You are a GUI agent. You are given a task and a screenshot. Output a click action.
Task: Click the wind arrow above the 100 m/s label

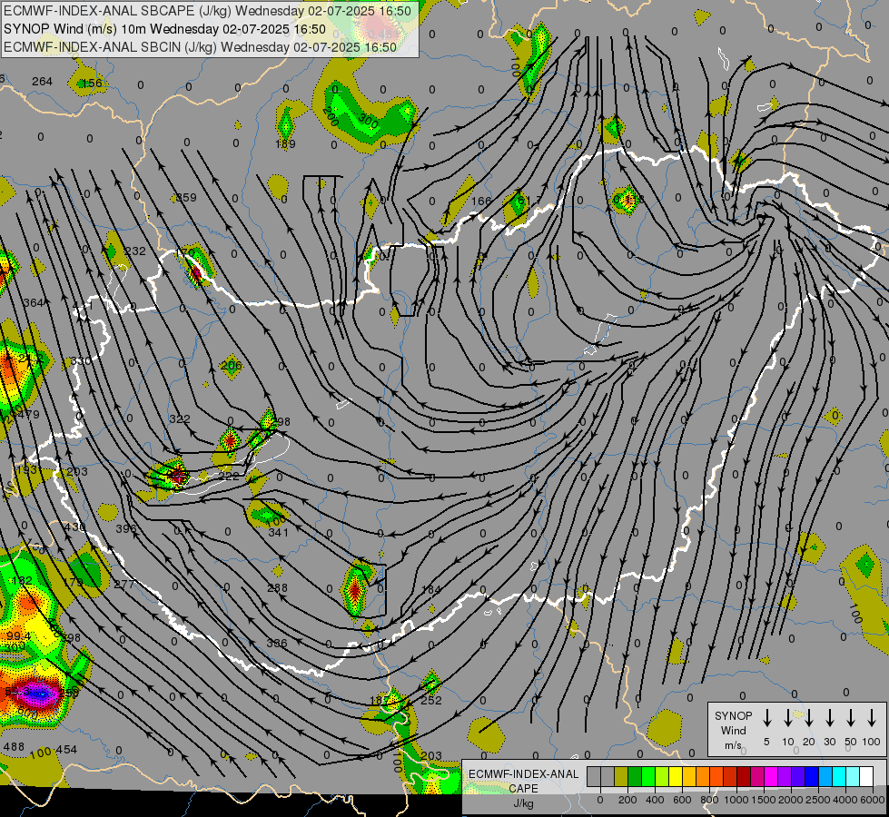[872, 718]
